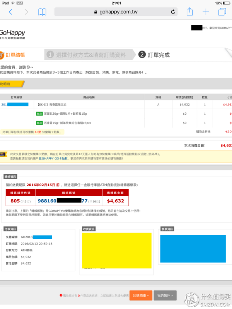Click the 付款資訊 section label
Screen dimensions: 232x309
(x=10, y=229)
